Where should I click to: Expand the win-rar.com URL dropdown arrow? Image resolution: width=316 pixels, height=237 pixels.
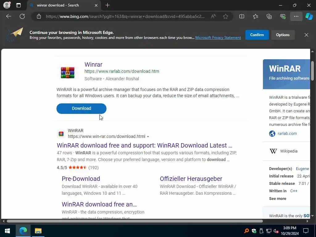(148, 137)
